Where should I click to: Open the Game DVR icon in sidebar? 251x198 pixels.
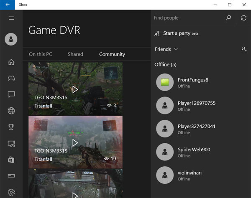click(x=11, y=144)
